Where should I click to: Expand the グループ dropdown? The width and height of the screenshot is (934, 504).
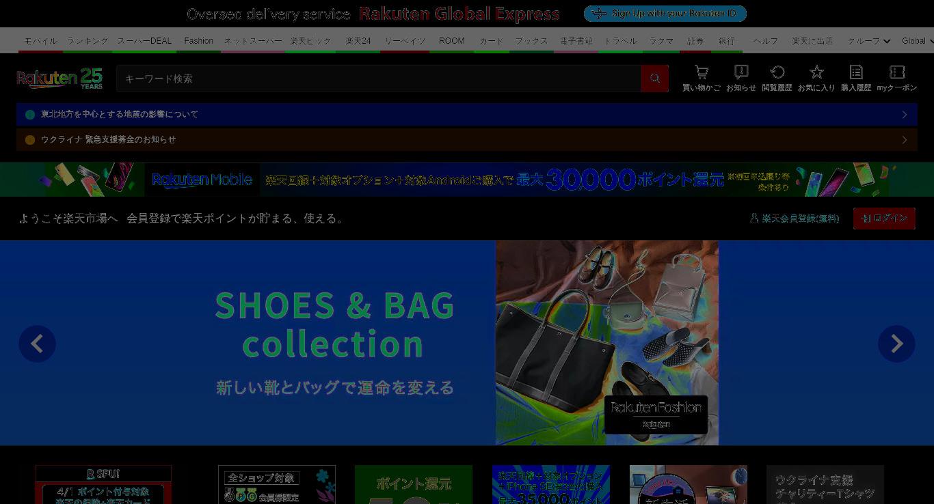click(869, 41)
